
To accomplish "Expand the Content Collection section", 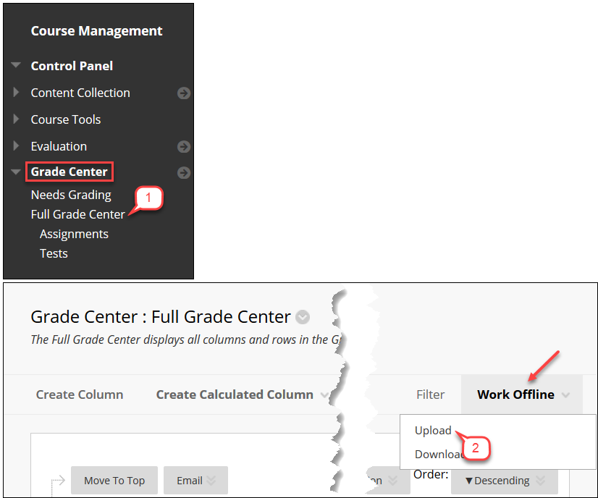I will tap(16, 92).
